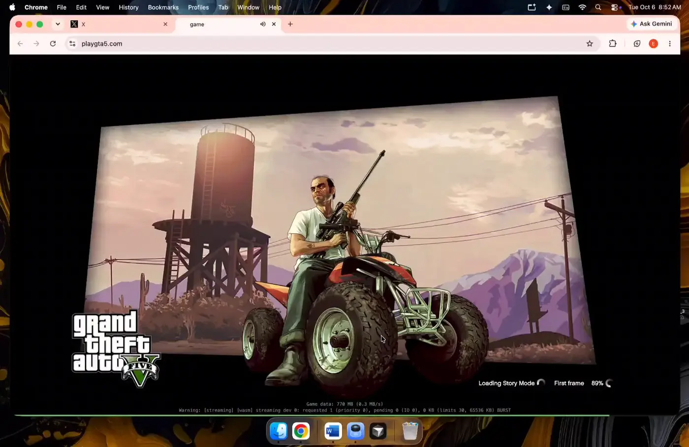Open the Help menu
Viewport: 689px width, 447px height.
coord(275,7)
